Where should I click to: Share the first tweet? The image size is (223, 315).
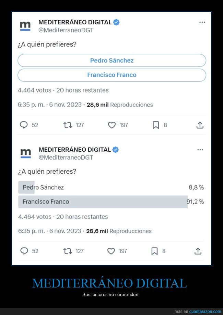pos(200,125)
